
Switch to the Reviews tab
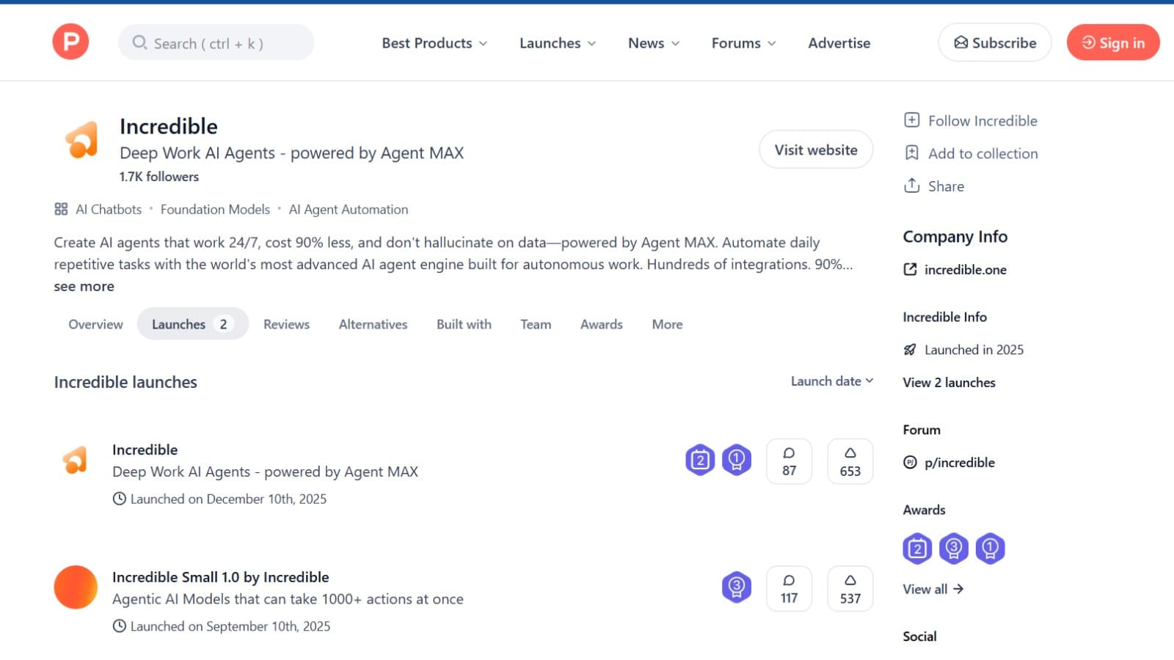tap(286, 324)
